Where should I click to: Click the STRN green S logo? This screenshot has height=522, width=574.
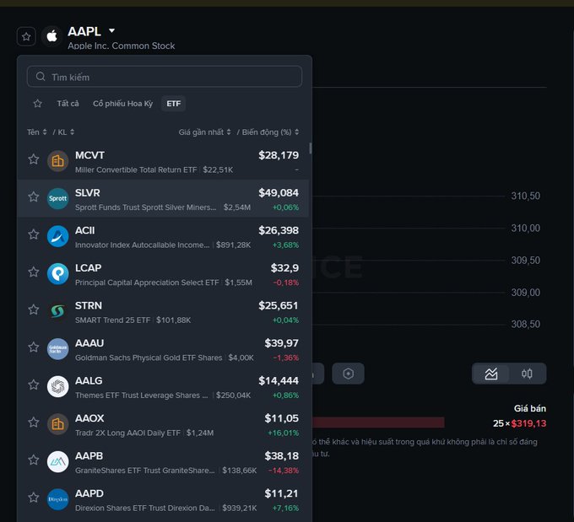58,311
